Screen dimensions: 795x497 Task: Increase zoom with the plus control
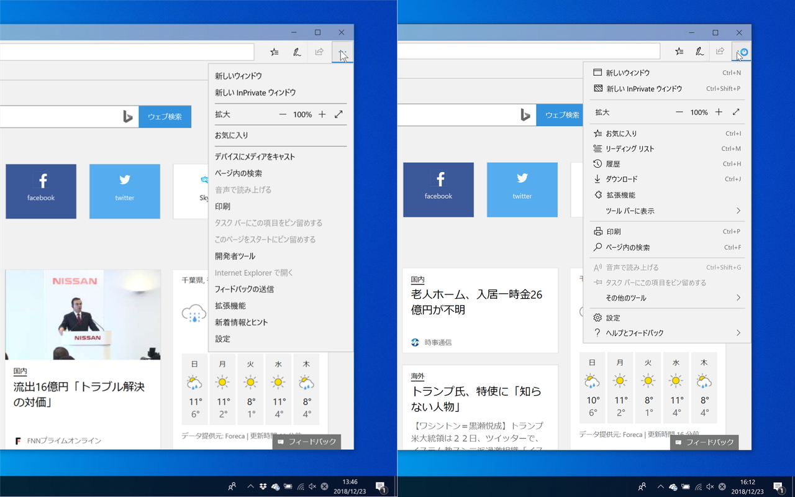click(x=322, y=114)
